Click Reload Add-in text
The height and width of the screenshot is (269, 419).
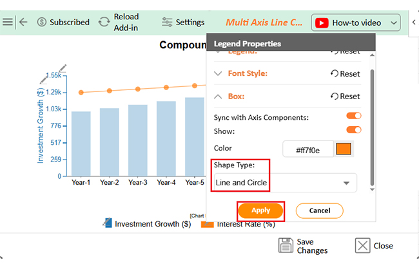coord(126,22)
